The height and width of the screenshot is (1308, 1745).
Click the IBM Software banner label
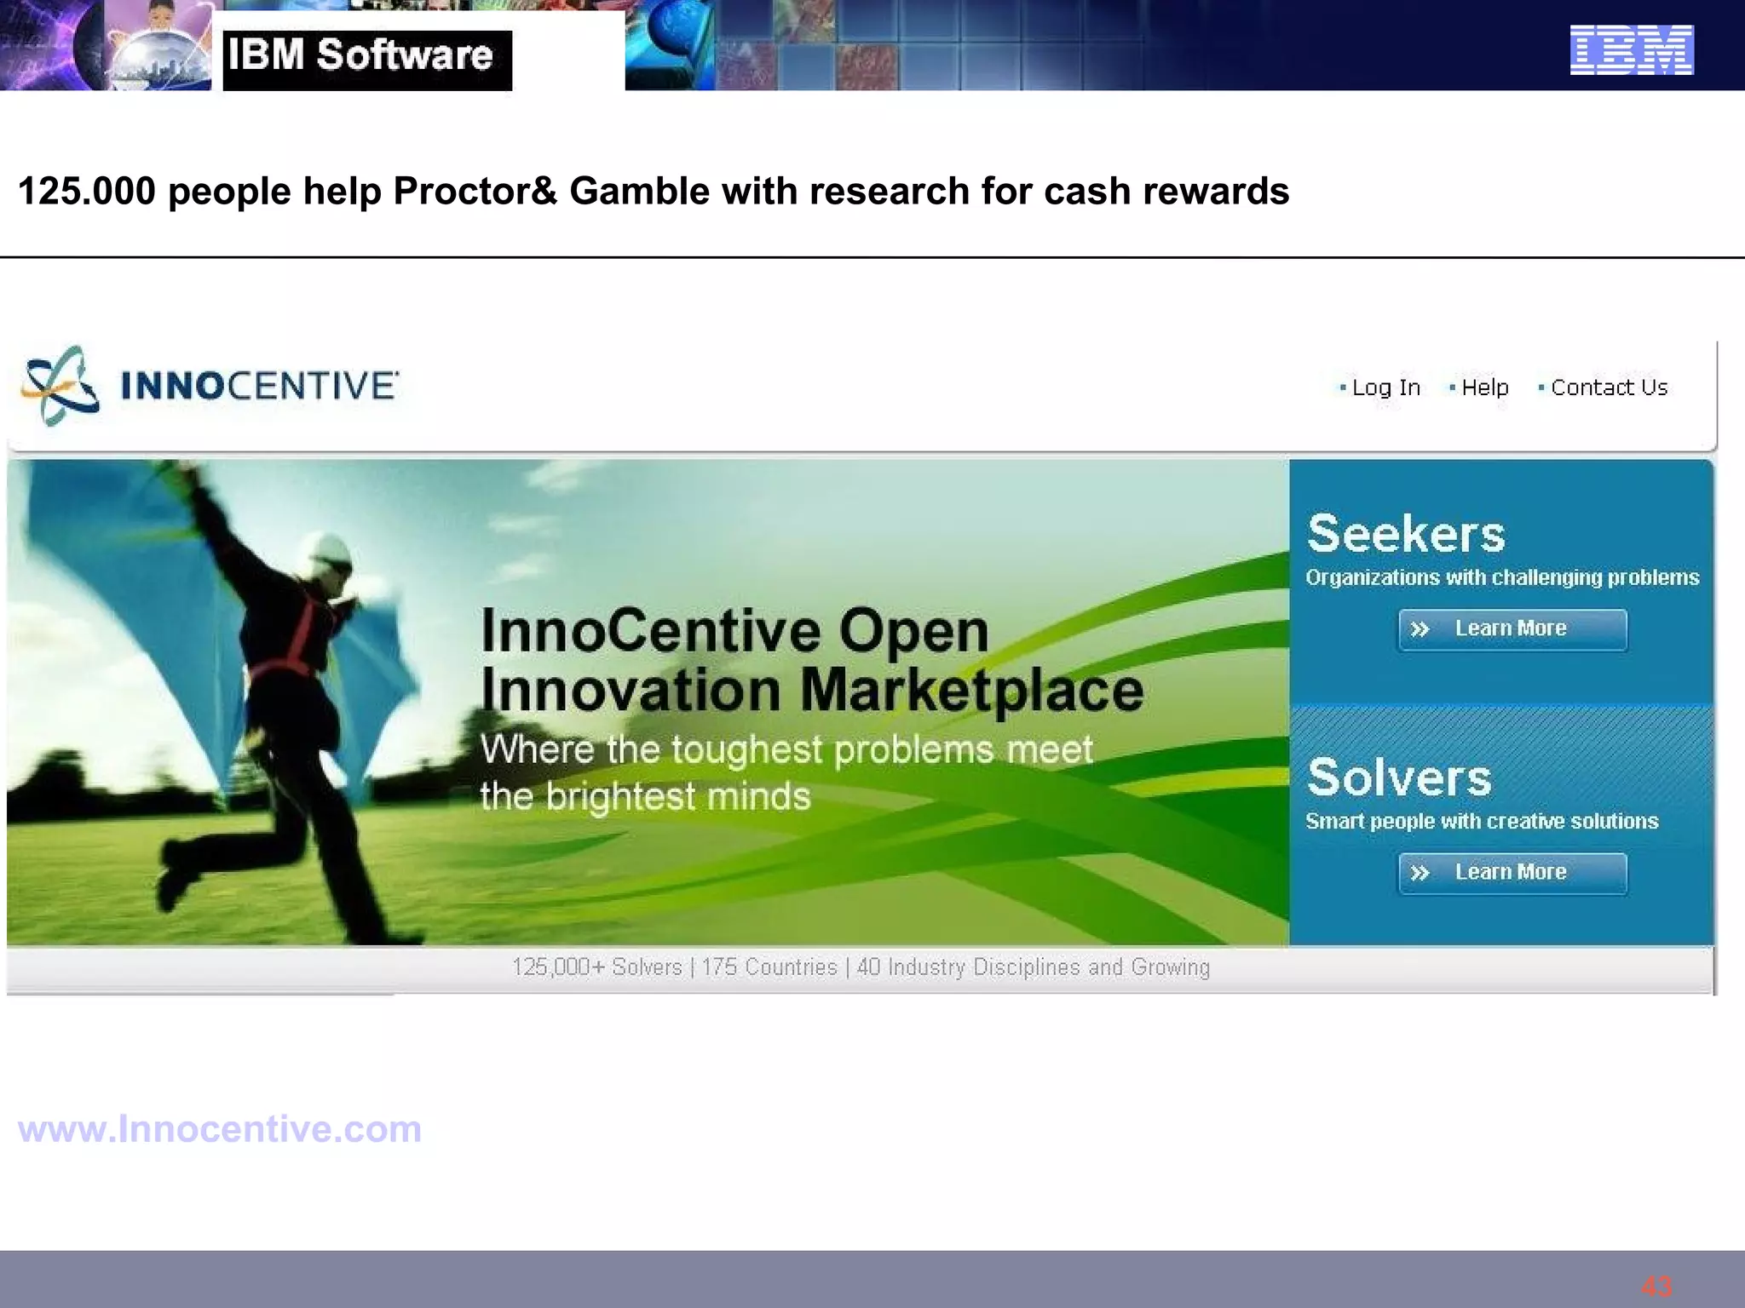[x=367, y=60]
